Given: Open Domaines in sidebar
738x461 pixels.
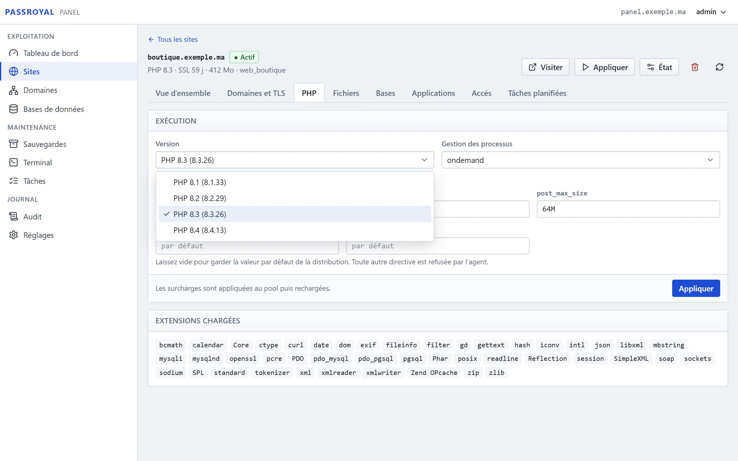Looking at the screenshot, I should click(x=69, y=90).
